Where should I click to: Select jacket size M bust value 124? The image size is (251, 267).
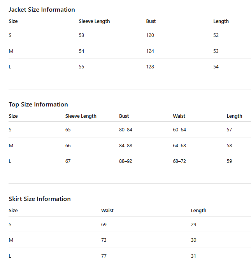point(150,51)
